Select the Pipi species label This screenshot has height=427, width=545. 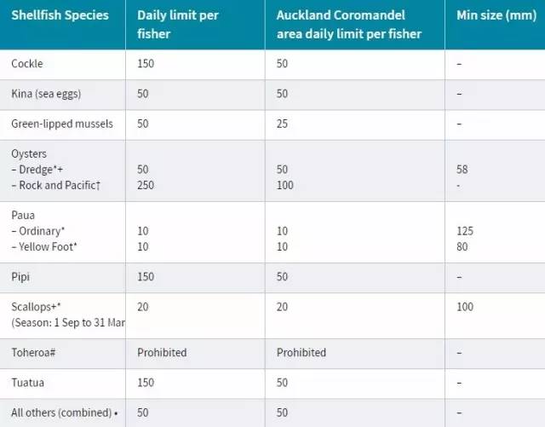coord(21,277)
